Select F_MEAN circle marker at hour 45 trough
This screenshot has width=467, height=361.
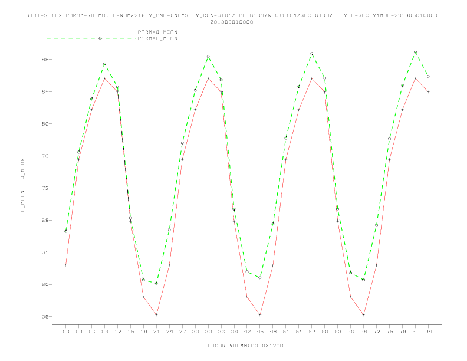(260, 278)
